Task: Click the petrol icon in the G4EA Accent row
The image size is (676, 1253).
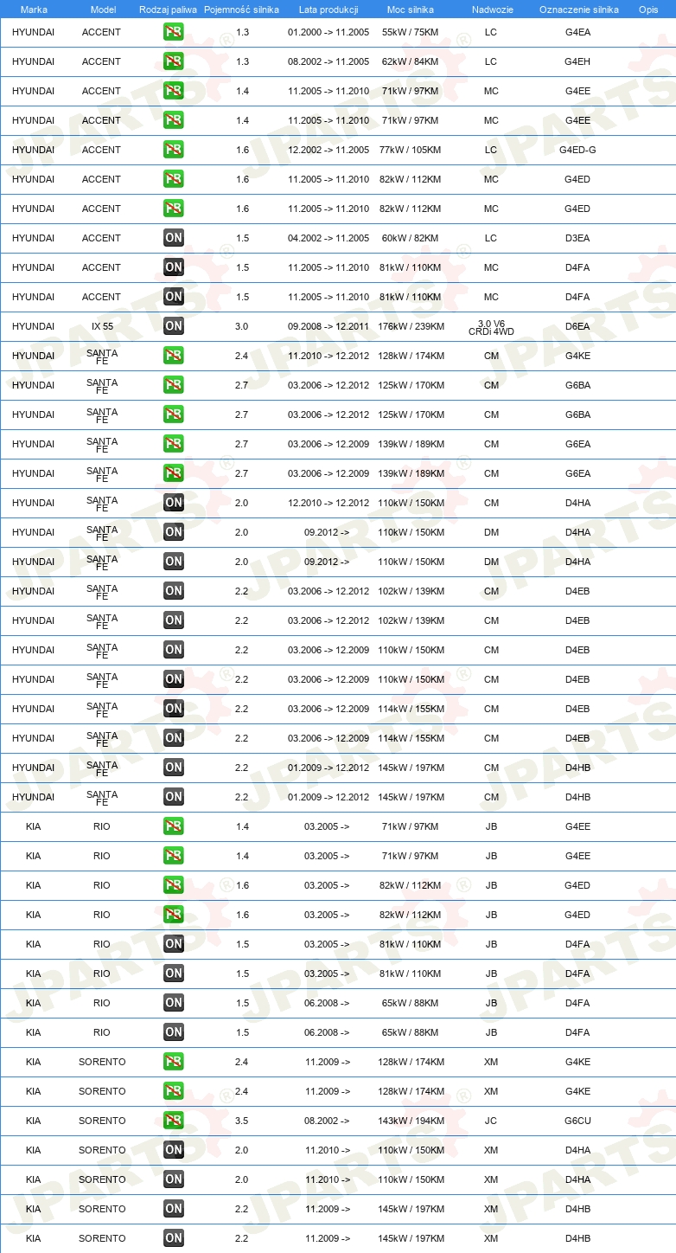Action: 174,32
